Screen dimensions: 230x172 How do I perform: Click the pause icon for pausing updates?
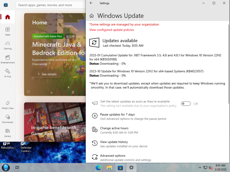[x=95, y=116]
